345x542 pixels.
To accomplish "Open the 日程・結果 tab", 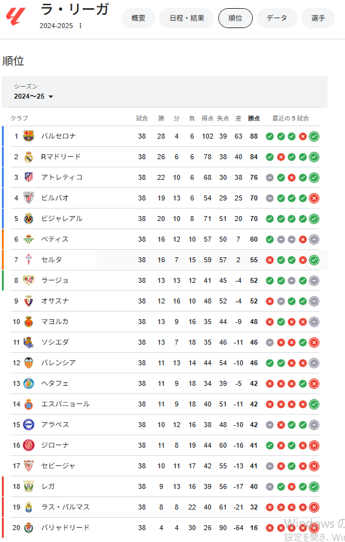I will (187, 18).
